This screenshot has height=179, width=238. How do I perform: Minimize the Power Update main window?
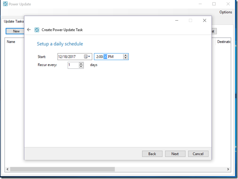pos(200,4)
